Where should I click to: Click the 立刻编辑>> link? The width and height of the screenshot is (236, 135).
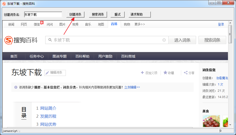point(132,87)
